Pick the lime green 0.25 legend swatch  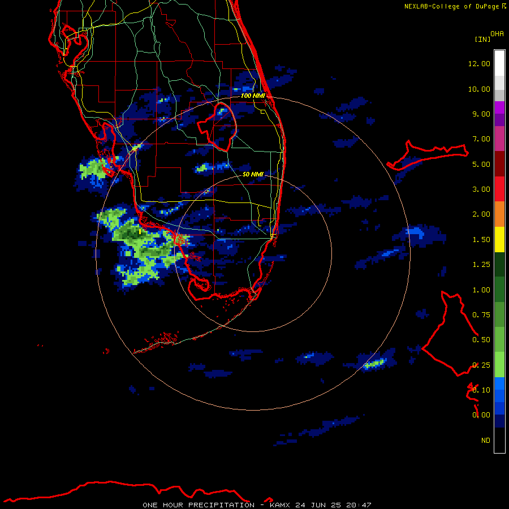pyautogui.click(x=499, y=365)
